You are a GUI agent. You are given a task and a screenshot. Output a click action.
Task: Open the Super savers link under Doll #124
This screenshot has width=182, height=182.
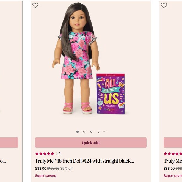[46, 176]
